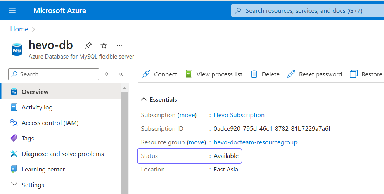Click the Connect plug icon

coord(146,74)
